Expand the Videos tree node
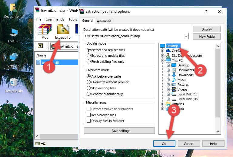233x157 pixels. coord(168,89)
